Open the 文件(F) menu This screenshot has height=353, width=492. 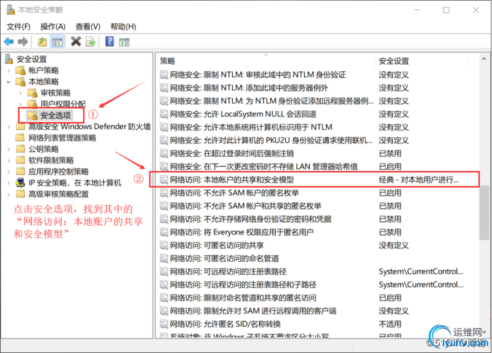18,26
